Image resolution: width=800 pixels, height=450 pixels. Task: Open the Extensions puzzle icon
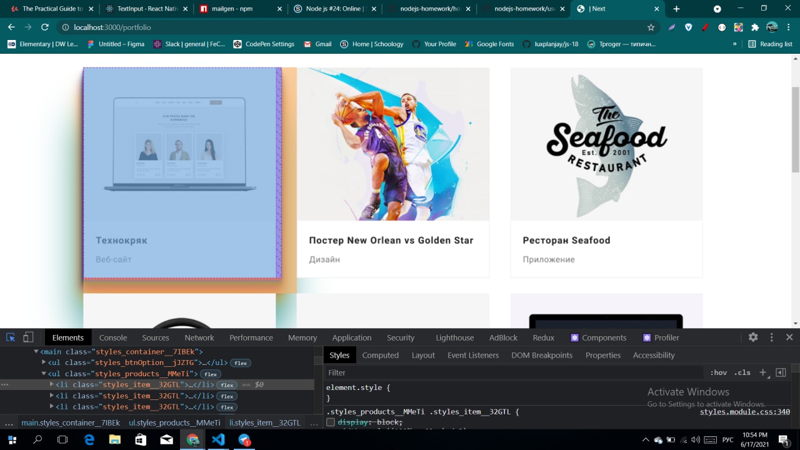point(755,27)
